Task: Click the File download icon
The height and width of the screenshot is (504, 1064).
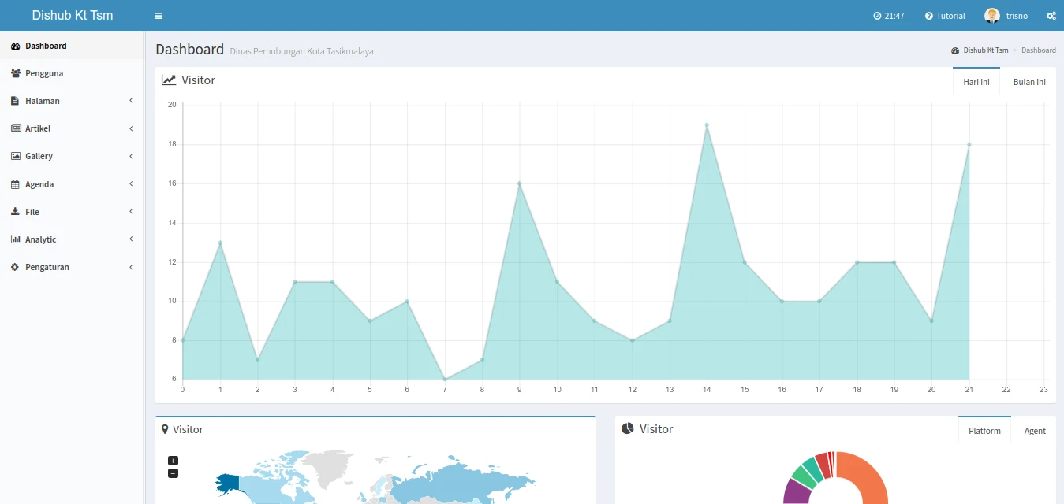Action: (x=16, y=212)
